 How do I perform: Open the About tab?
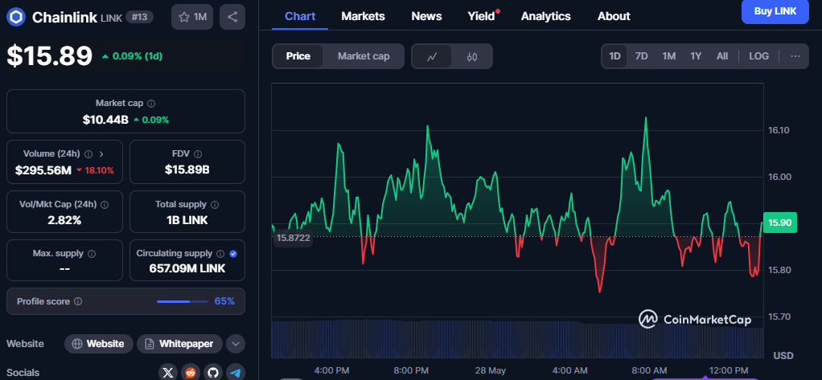click(x=614, y=16)
